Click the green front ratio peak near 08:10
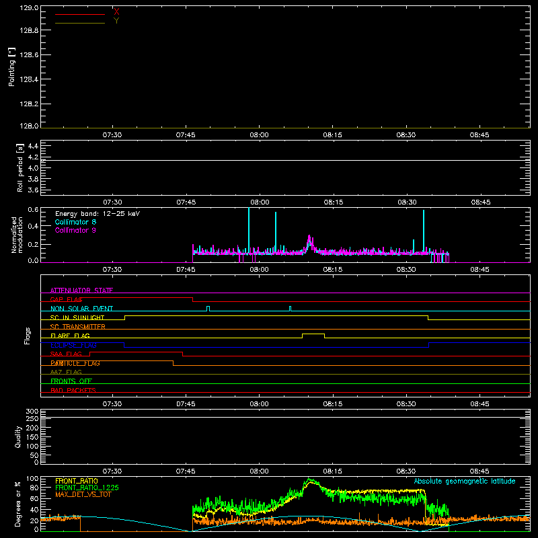This screenshot has width=538, height=538. (x=310, y=481)
